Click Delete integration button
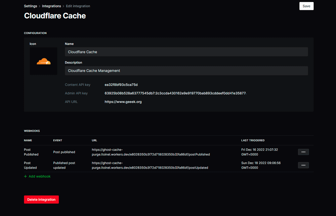Screen dimensions: 336x216 [x=41, y=200]
